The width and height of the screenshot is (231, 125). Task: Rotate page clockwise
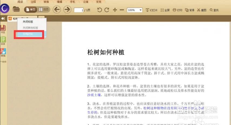tap(107, 10)
